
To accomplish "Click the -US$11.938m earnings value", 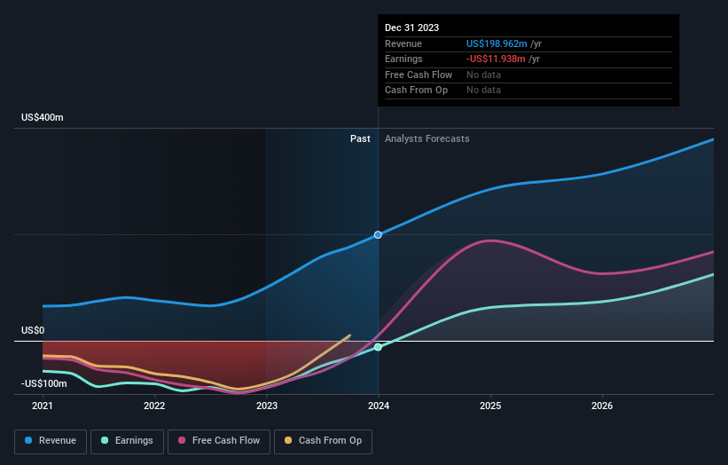I will (496, 59).
